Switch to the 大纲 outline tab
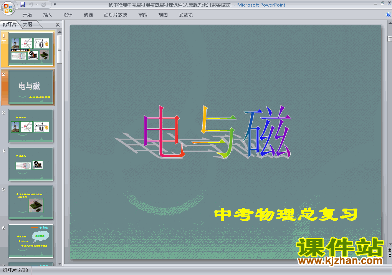The width and height of the screenshot is (392, 275). click(x=28, y=24)
